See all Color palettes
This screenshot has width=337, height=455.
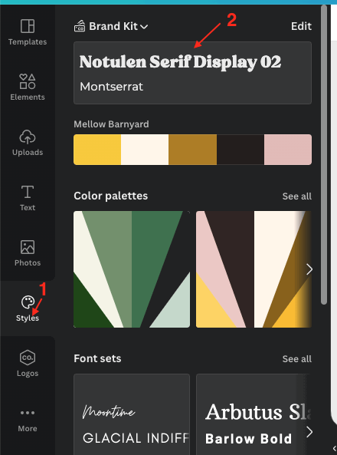click(x=297, y=196)
